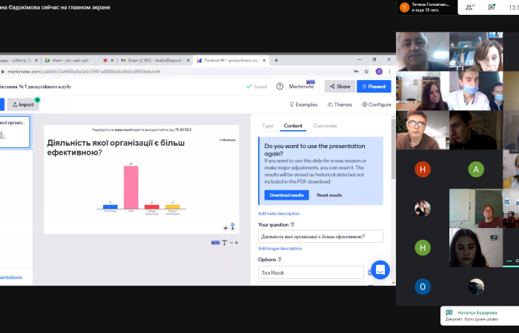This screenshot has height=333, width=519.
Task: Click Reset results
Action: [x=329, y=195]
